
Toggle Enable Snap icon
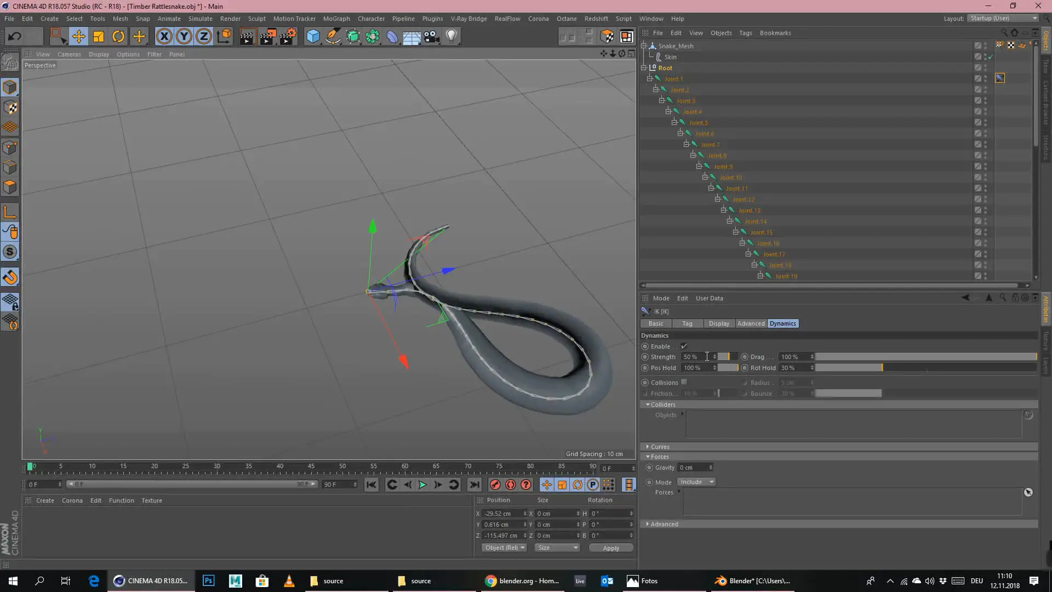point(10,277)
